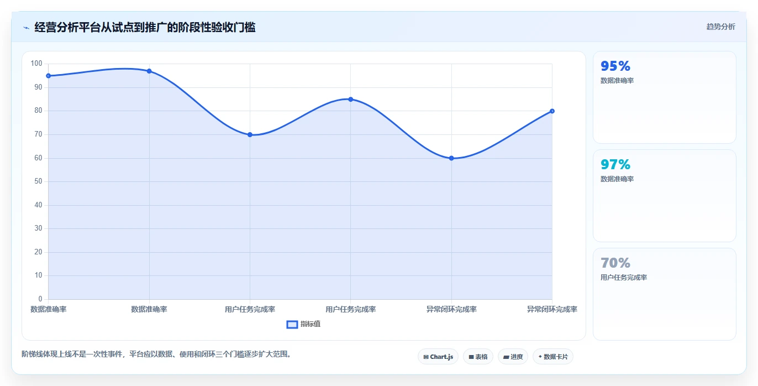The height and width of the screenshot is (386, 758).
Task: Click the Chart.js tag button
Action: click(438, 357)
